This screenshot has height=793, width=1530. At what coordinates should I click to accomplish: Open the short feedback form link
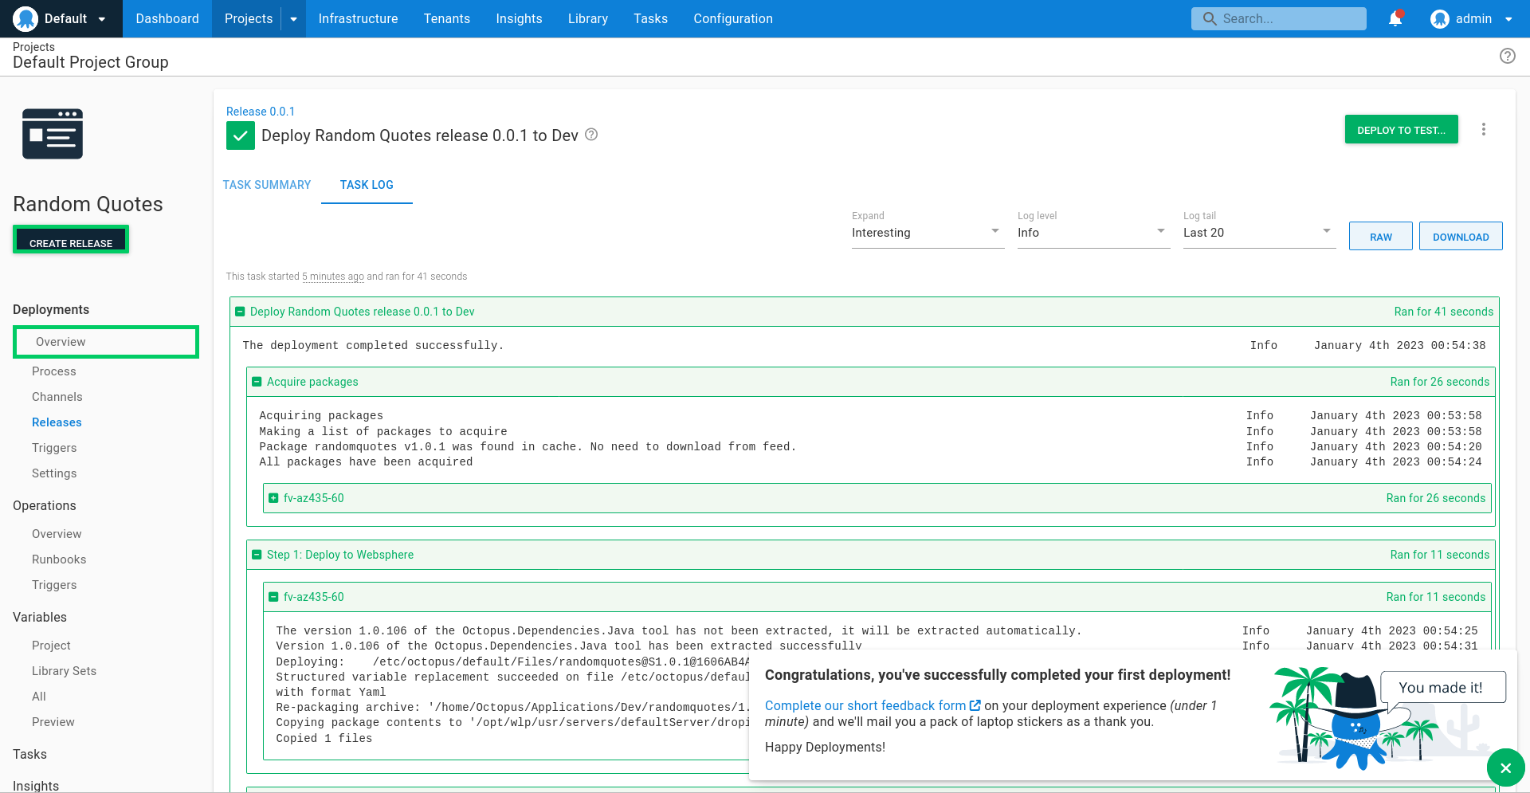(x=865, y=705)
